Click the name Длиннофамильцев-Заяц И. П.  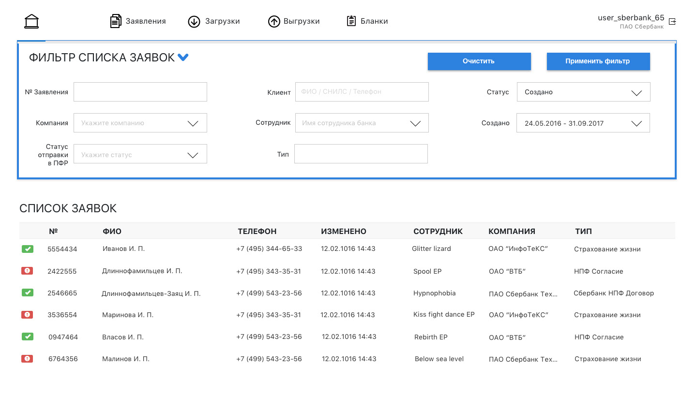(x=151, y=293)
